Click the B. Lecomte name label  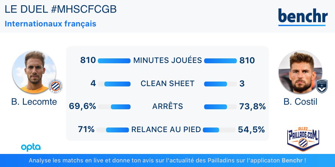34,102
